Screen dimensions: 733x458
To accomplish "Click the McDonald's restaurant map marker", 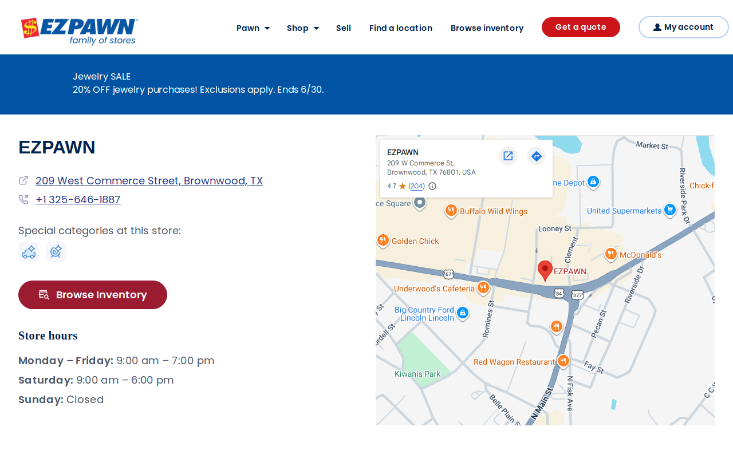I will tap(611, 254).
